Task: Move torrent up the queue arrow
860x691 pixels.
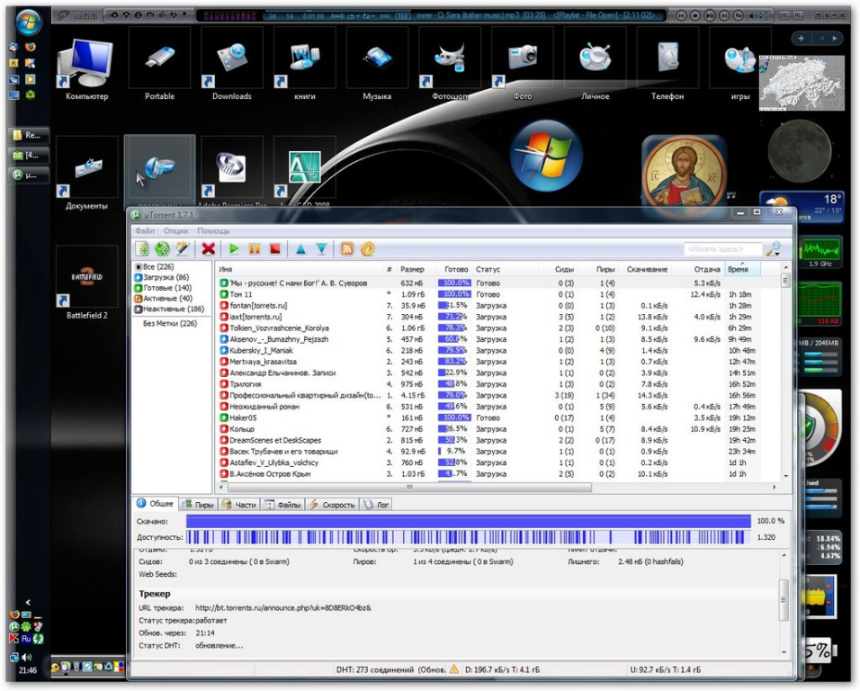Action: tap(300, 249)
